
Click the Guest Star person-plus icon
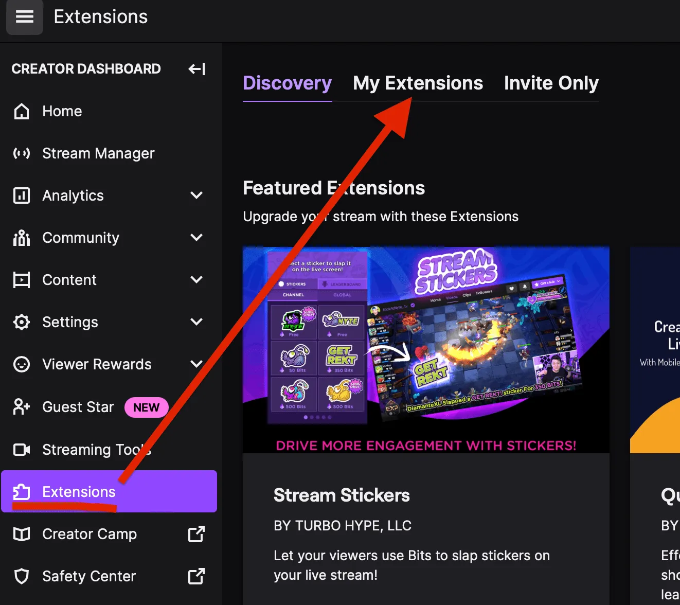coord(22,407)
